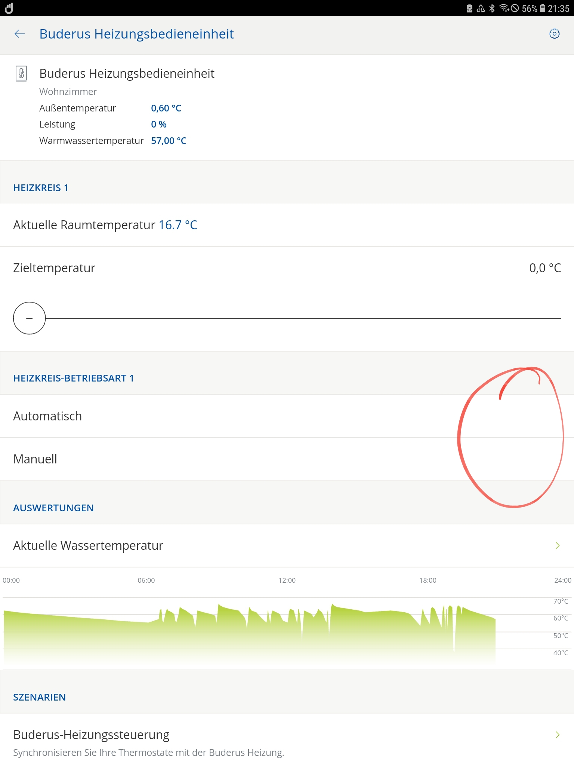The image size is (574, 766).
Task: Tap the app logo in the status bar
Action: coord(9,8)
